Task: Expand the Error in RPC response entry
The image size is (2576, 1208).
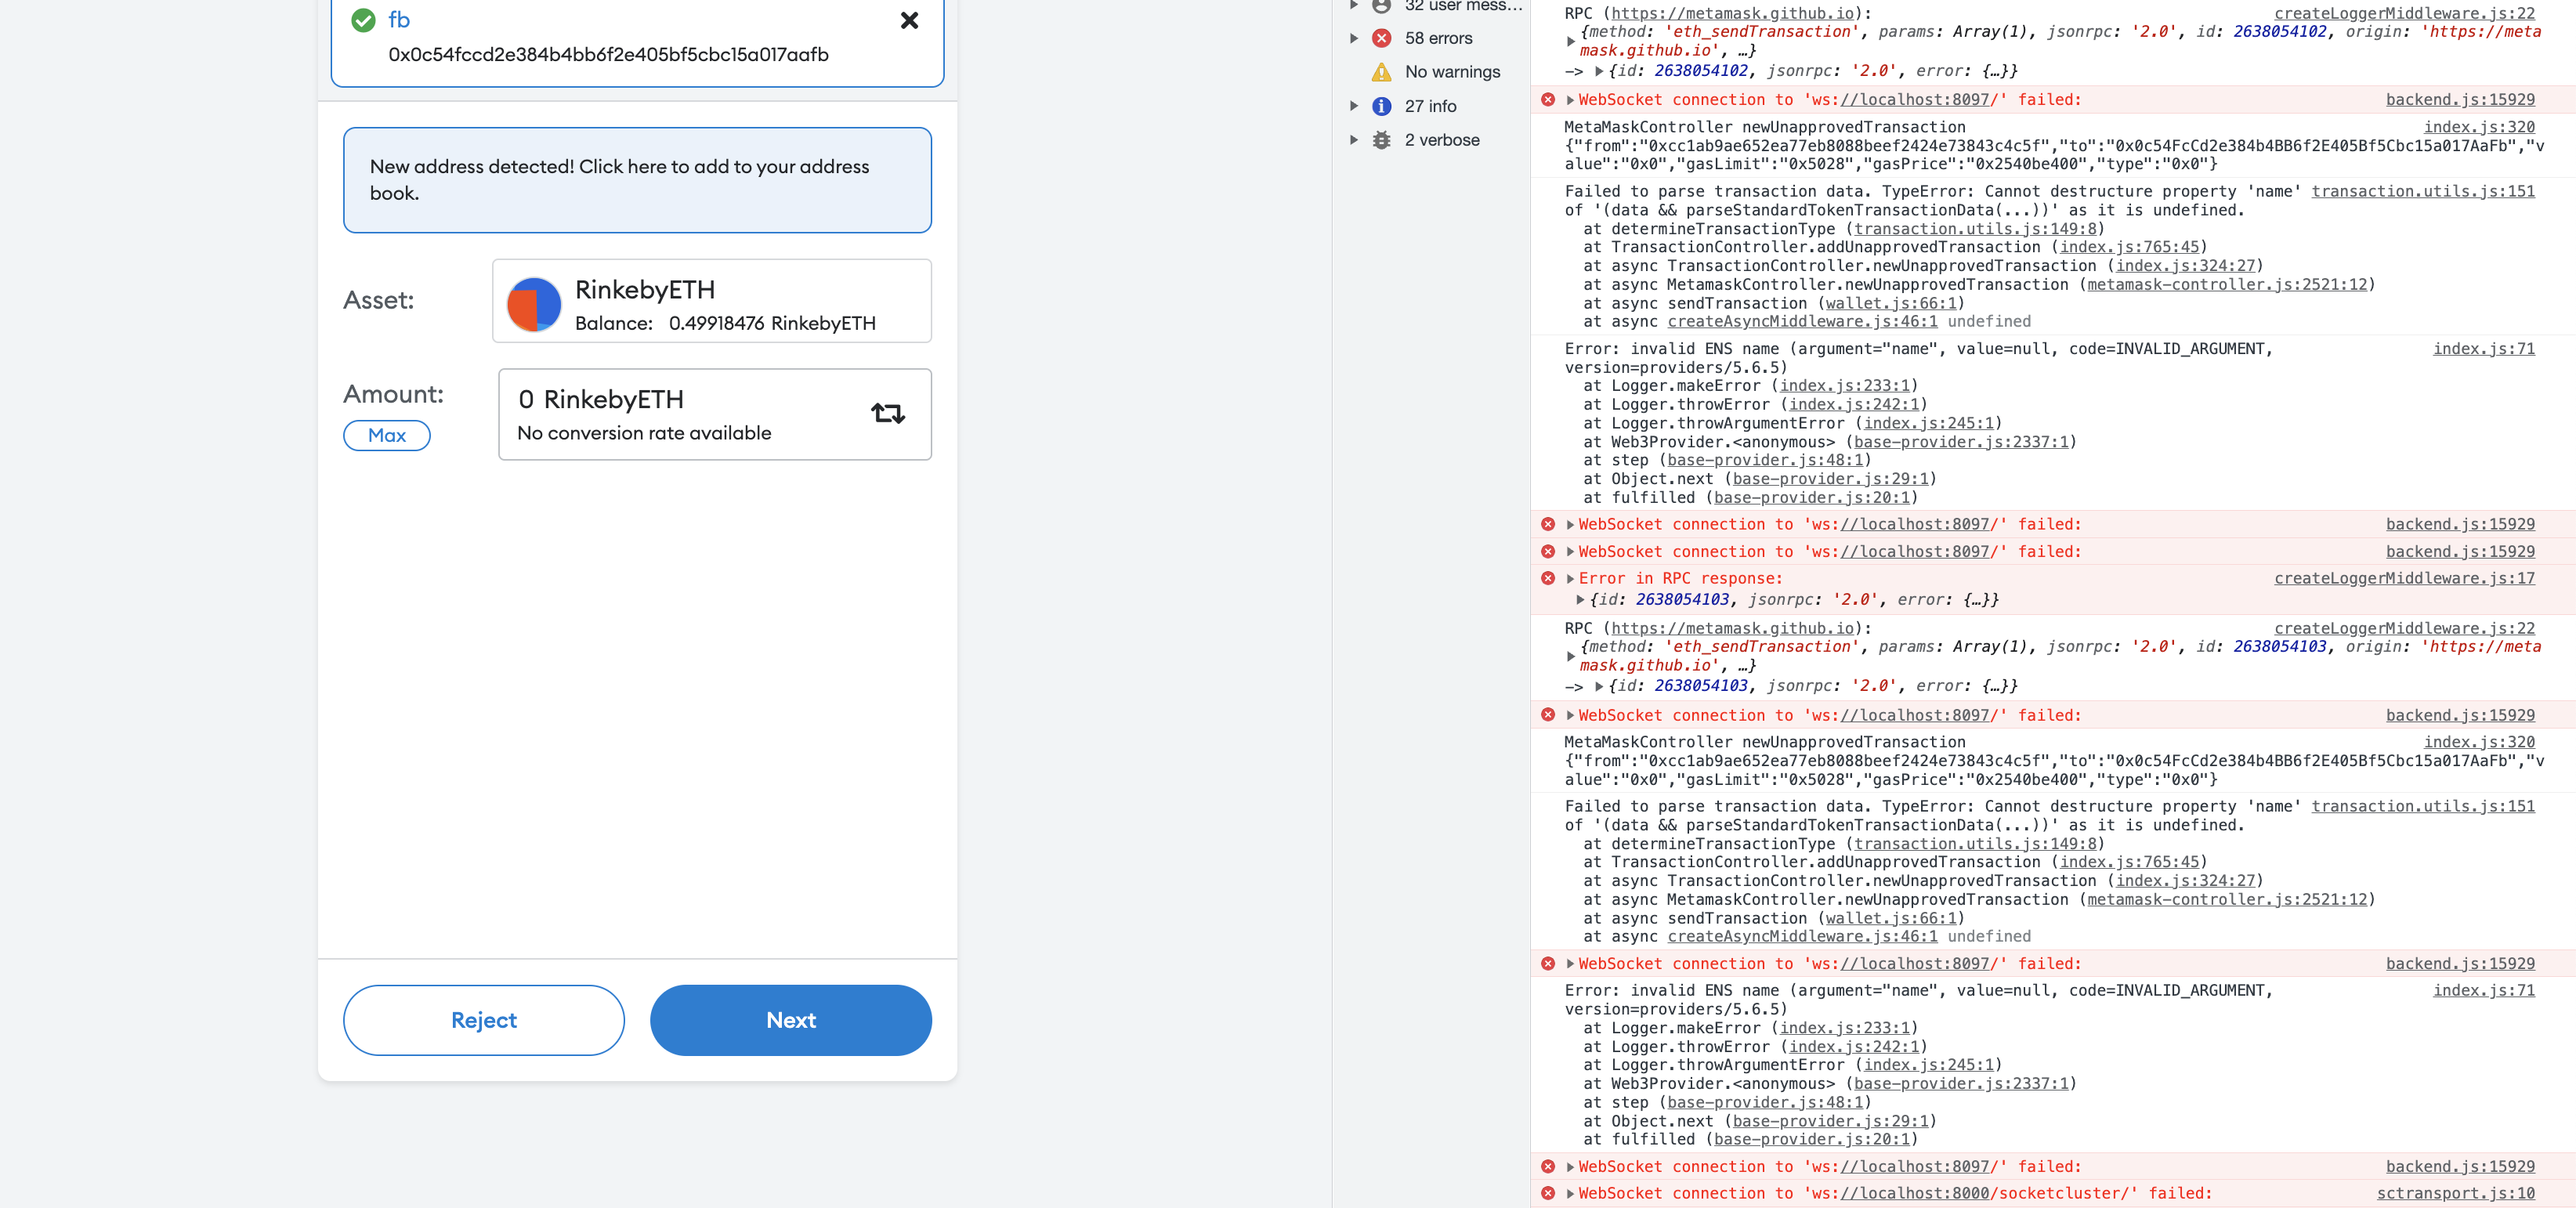Action: tap(1569, 578)
